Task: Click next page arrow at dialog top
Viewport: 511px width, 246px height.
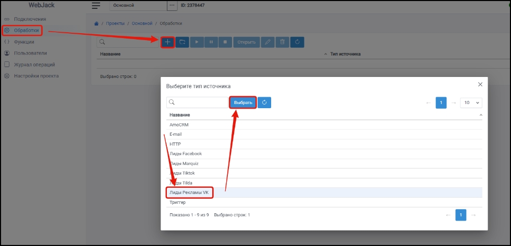Action: 453,102
